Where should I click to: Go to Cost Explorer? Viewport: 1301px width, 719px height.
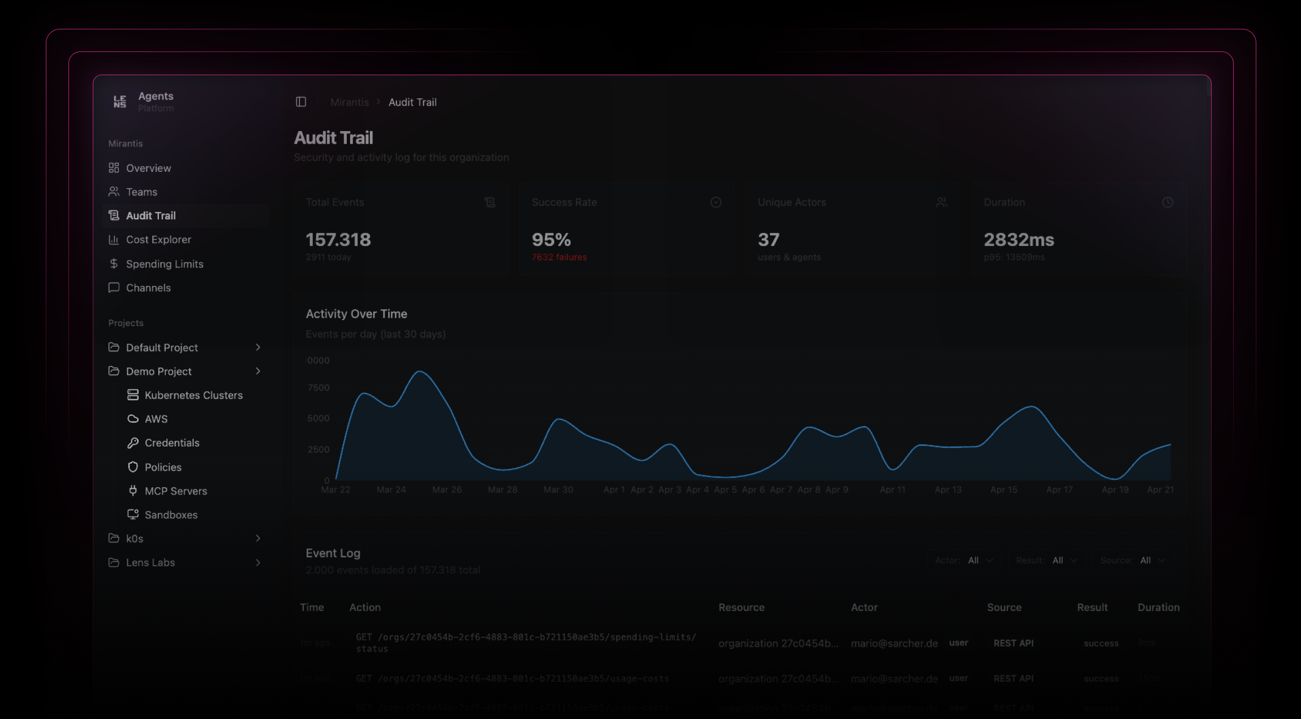tap(187, 240)
